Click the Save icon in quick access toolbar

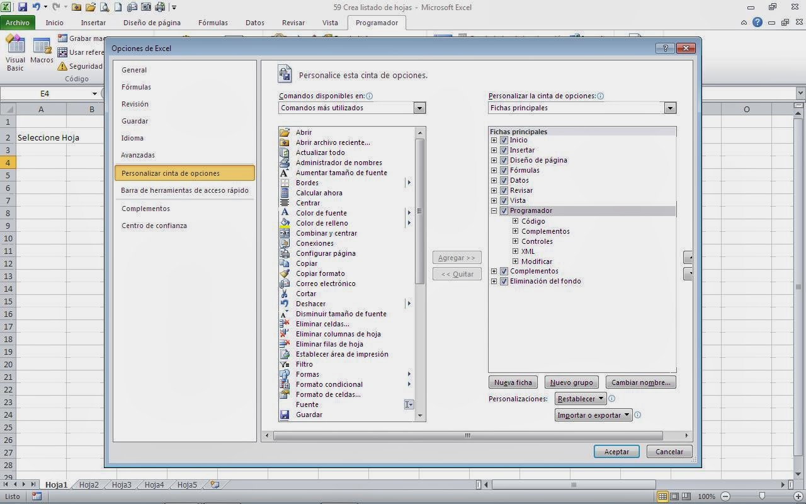coord(23,8)
